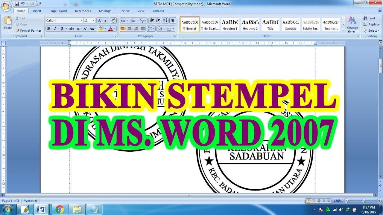Click the Superscript icon
Image resolution: width=383 pixels, height=215 pixels.
85,29
